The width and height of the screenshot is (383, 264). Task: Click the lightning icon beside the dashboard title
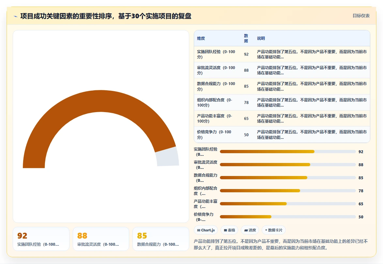(16, 16)
